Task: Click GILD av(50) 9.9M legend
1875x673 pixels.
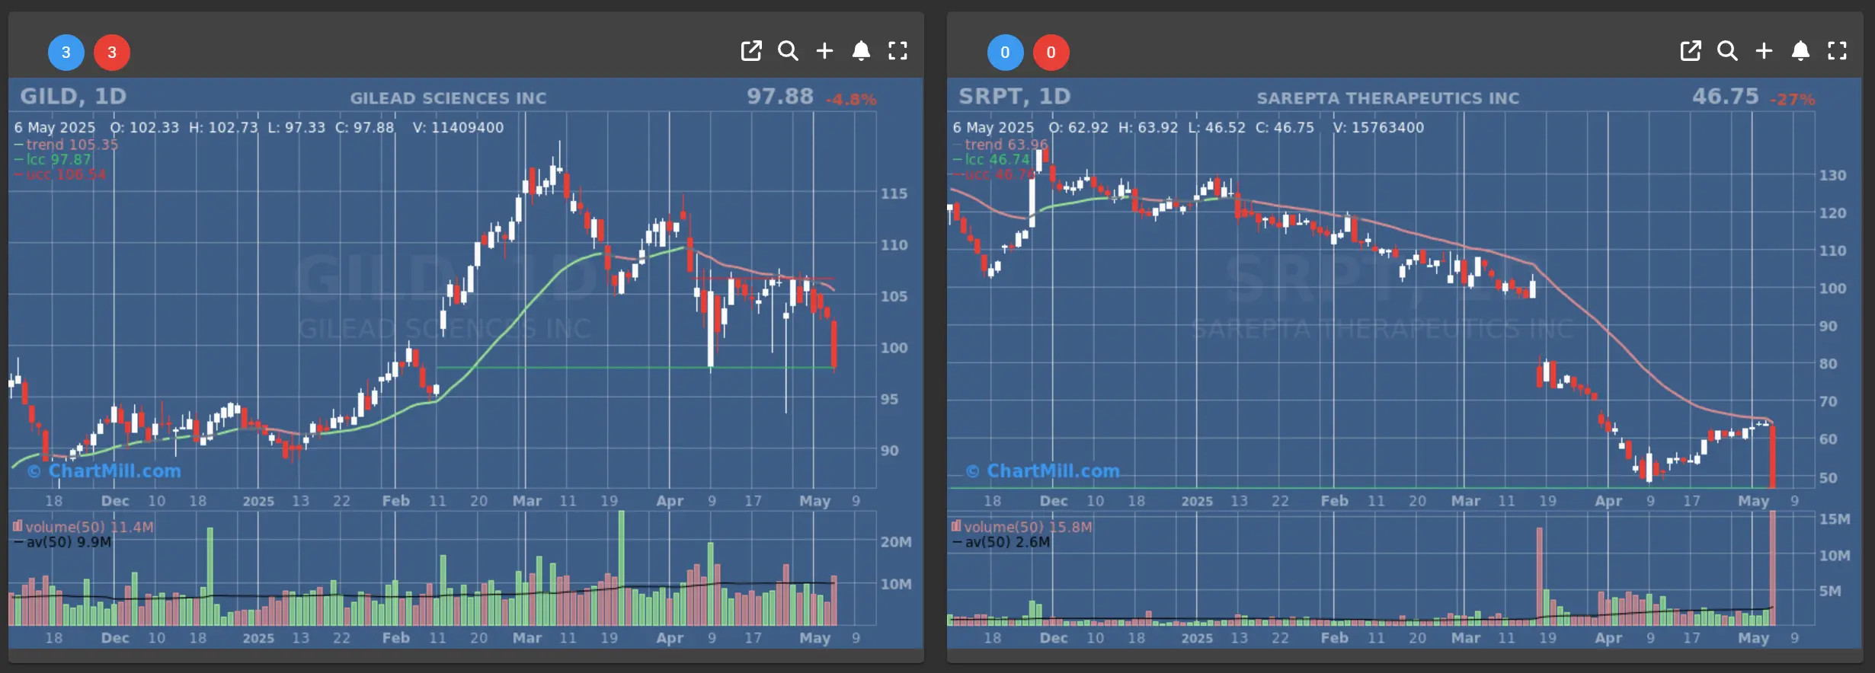Action: click(x=63, y=542)
